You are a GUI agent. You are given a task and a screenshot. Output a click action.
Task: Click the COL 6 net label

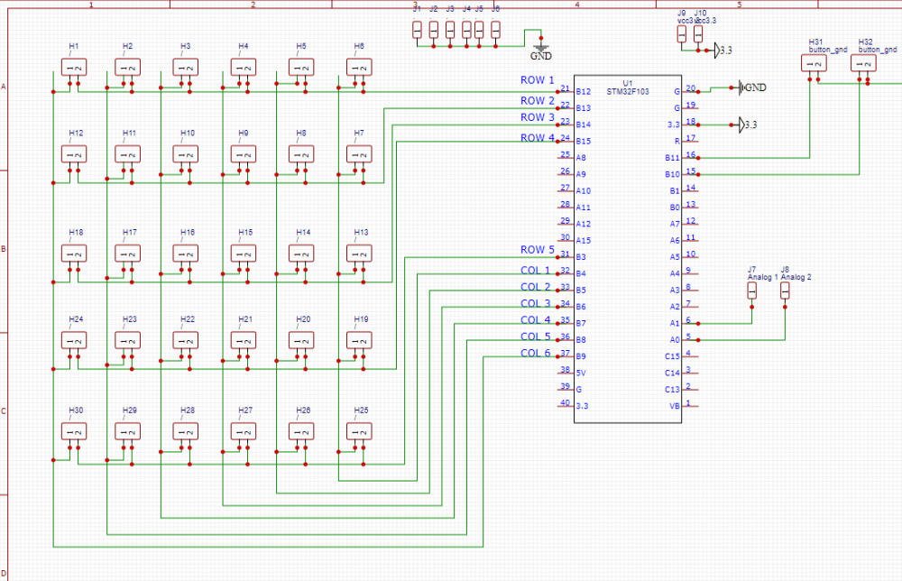pyautogui.click(x=536, y=354)
